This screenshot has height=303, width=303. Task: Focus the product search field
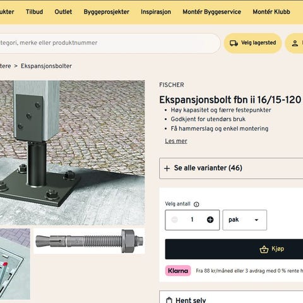(109, 43)
